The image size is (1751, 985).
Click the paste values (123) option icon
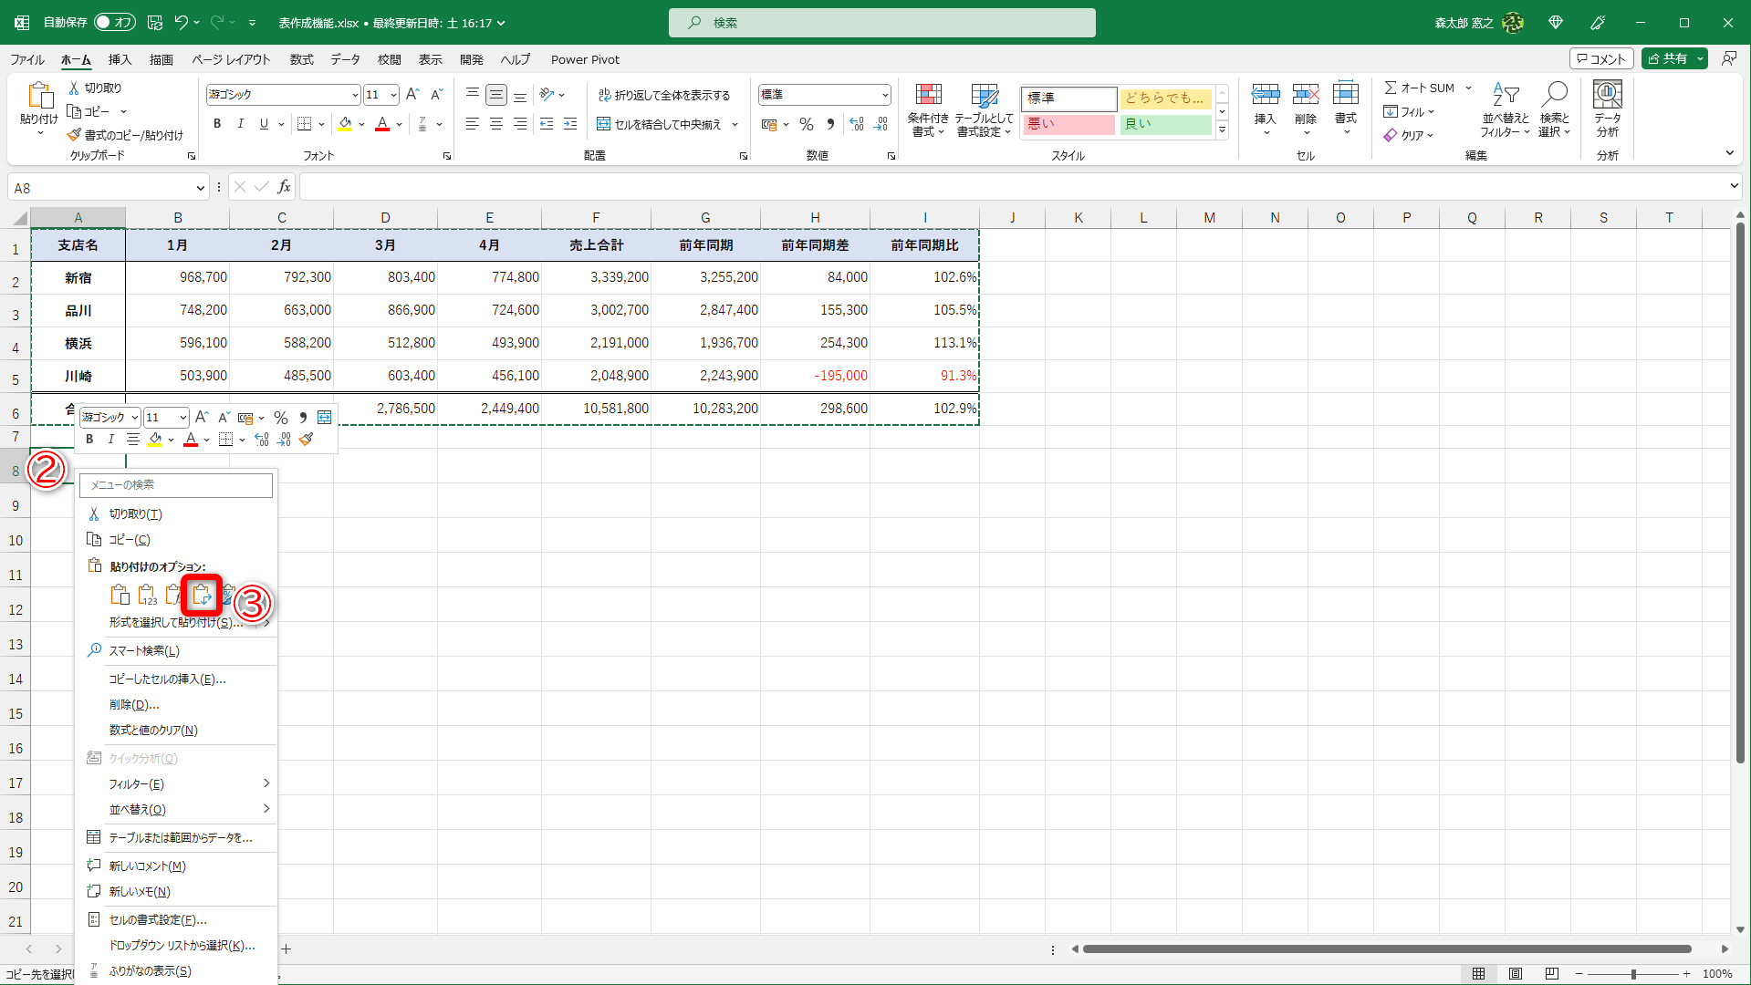point(147,596)
